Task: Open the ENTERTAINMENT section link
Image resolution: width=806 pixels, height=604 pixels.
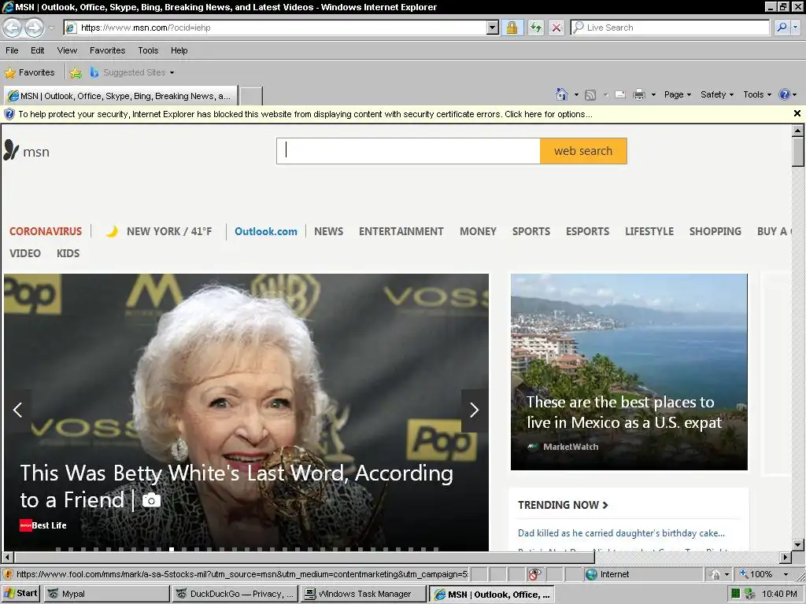Action: click(401, 232)
